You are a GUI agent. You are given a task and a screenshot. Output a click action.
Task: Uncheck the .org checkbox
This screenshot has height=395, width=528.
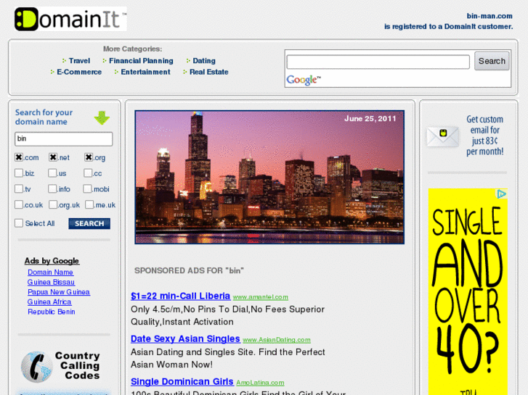click(x=89, y=157)
